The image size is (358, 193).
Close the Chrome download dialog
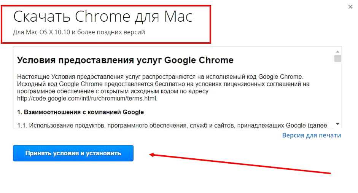pyautogui.click(x=350, y=7)
